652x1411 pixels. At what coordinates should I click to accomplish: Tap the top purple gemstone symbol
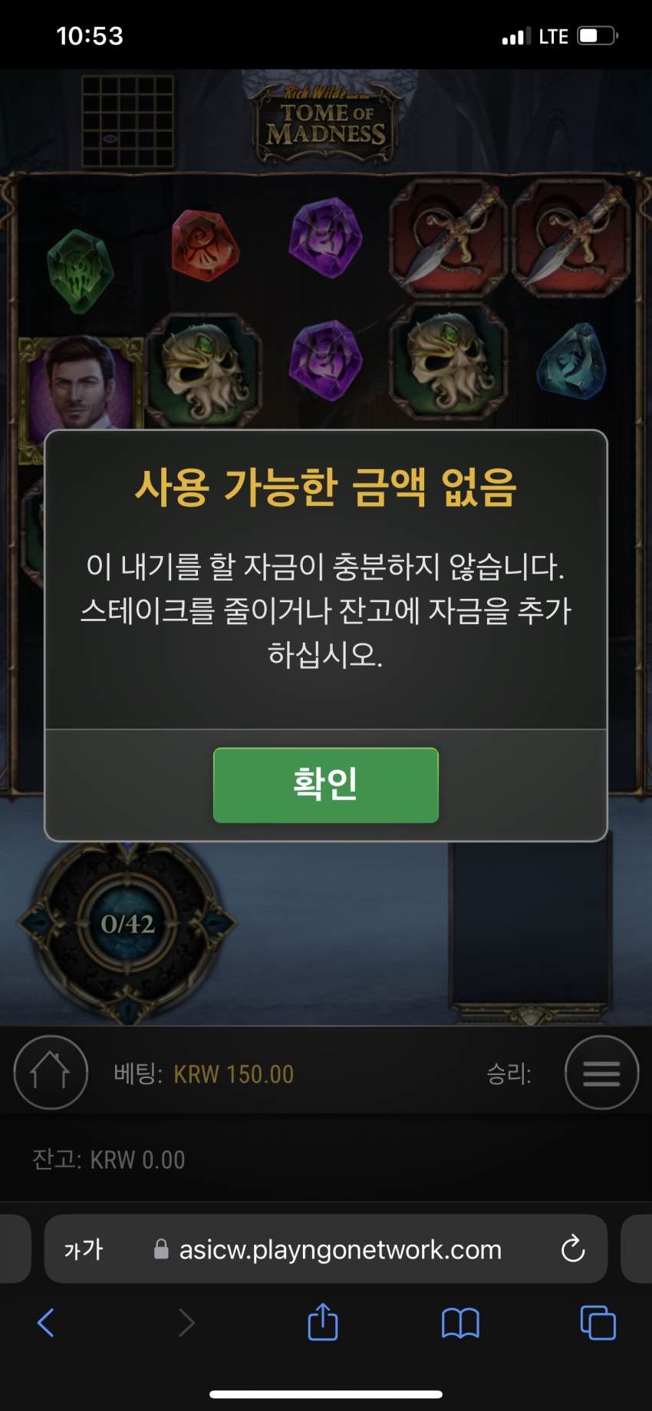coord(325,238)
